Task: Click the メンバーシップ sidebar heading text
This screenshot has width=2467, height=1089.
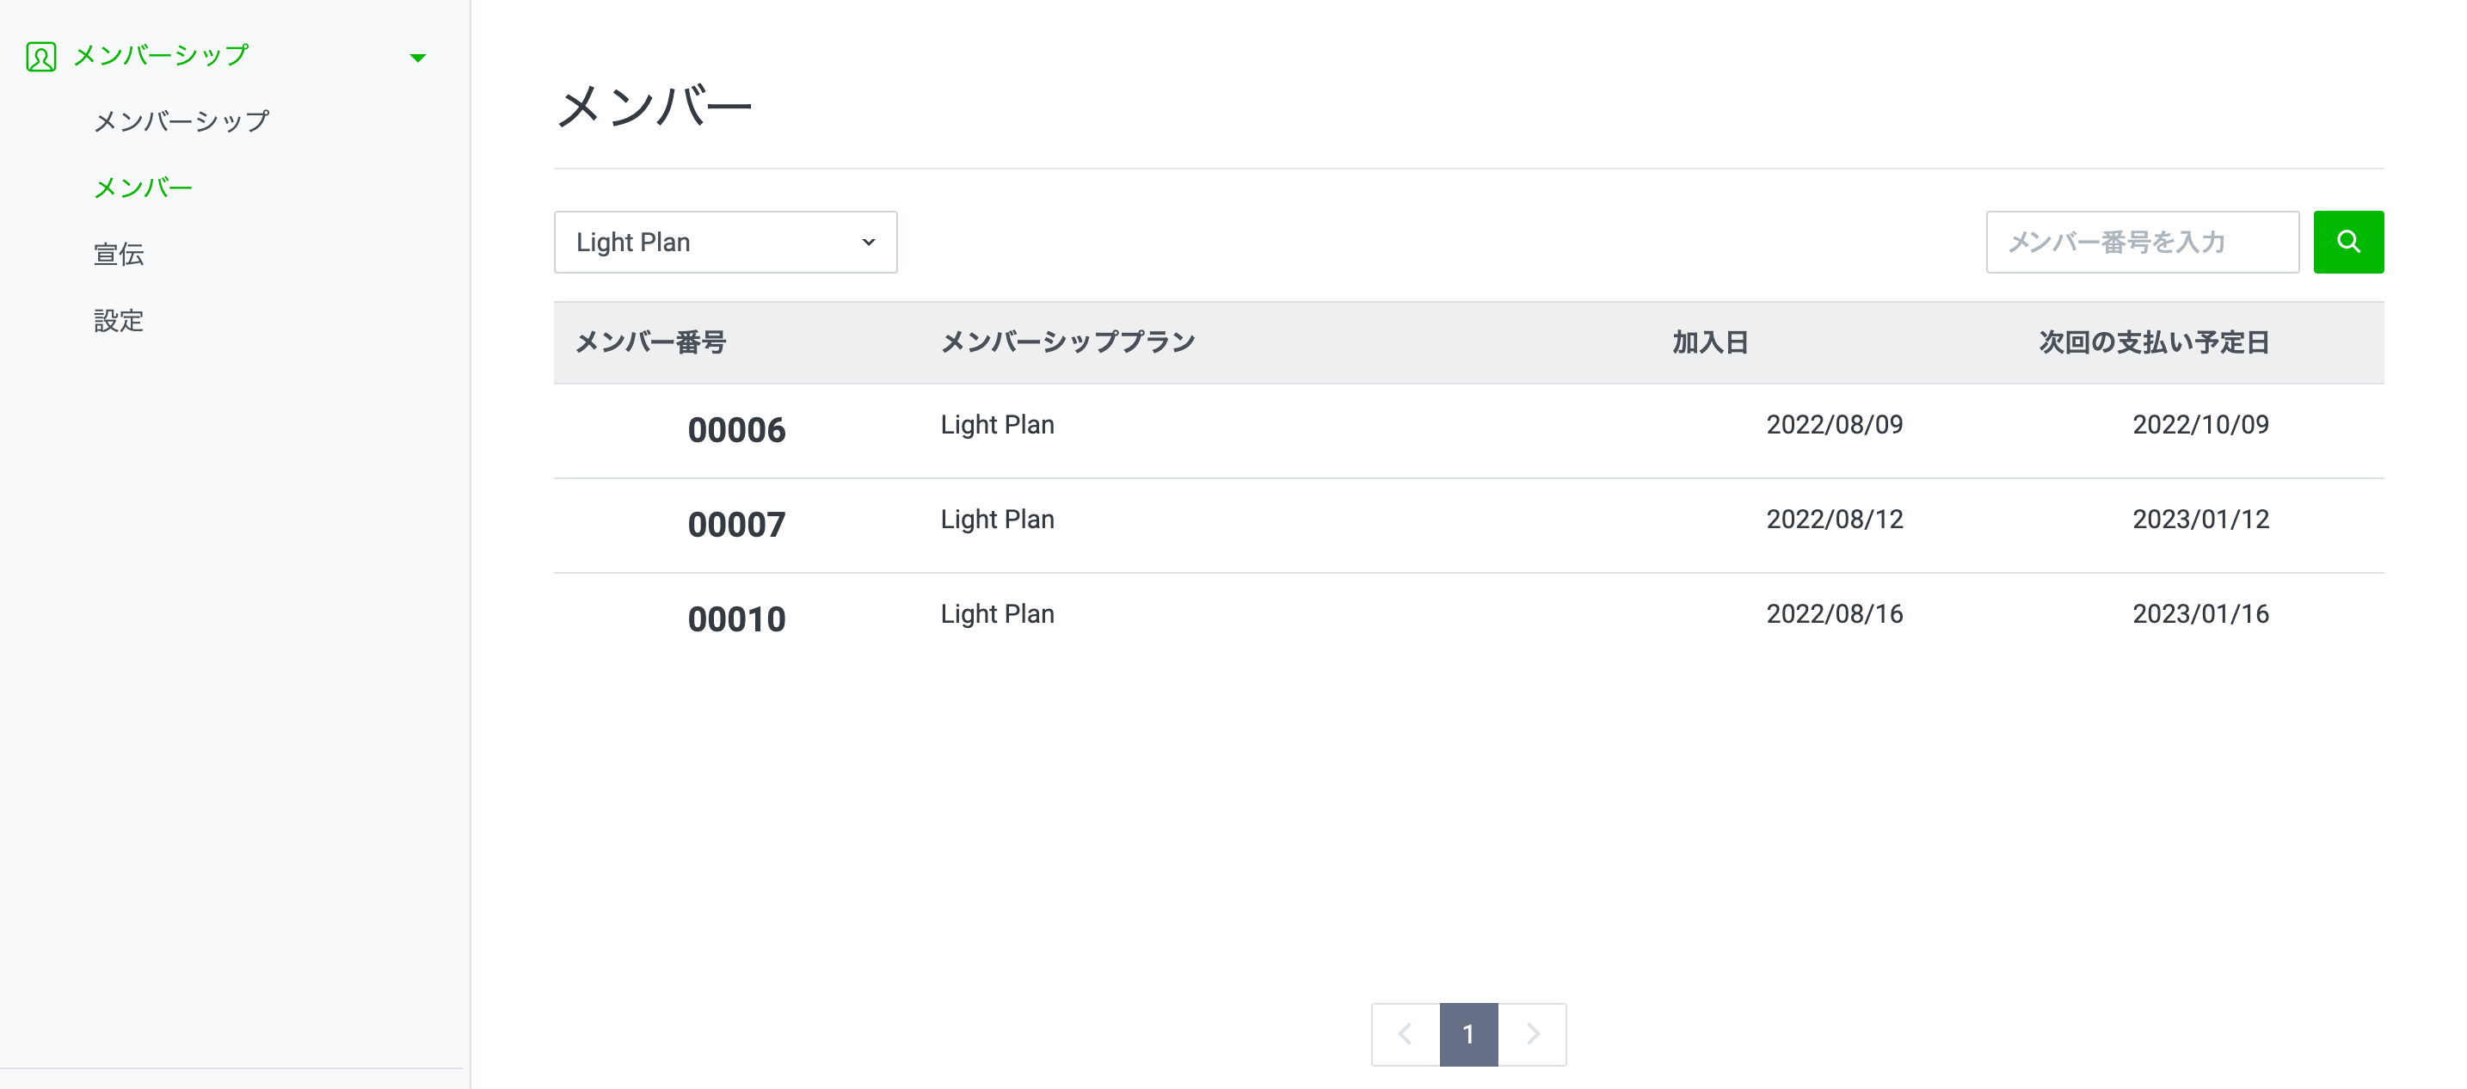Action: 161,56
